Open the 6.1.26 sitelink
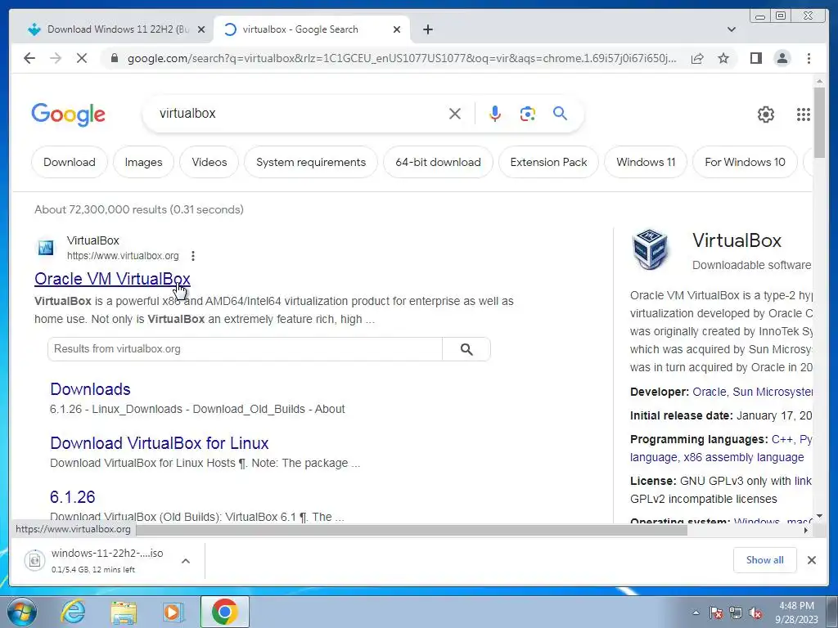Viewport: 838px width, 628px height. (72, 497)
